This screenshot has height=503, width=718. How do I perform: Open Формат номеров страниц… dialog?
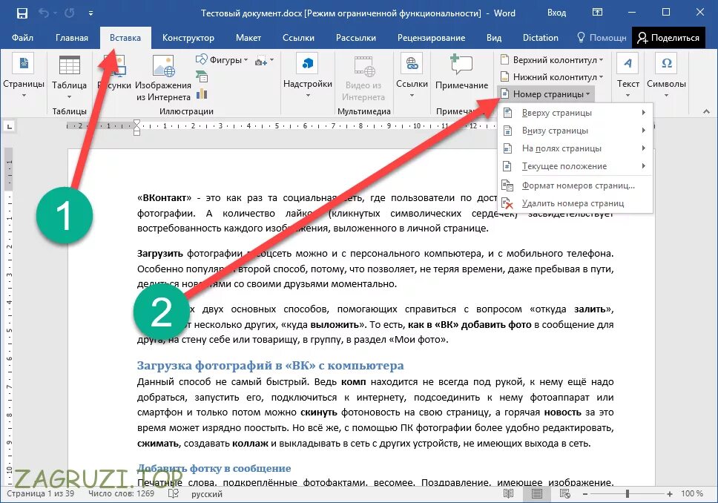[x=575, y=185]
